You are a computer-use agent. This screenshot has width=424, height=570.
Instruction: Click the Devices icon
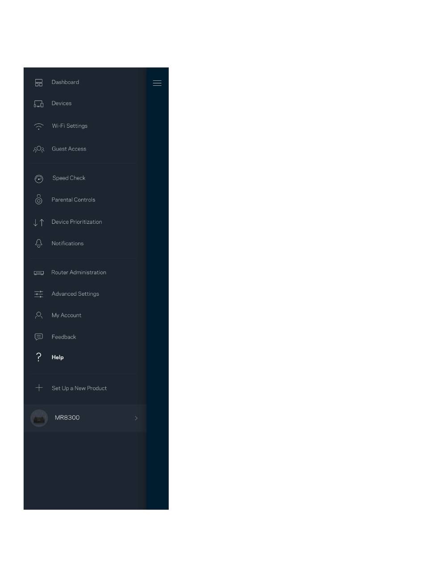[x=39, y=104]
